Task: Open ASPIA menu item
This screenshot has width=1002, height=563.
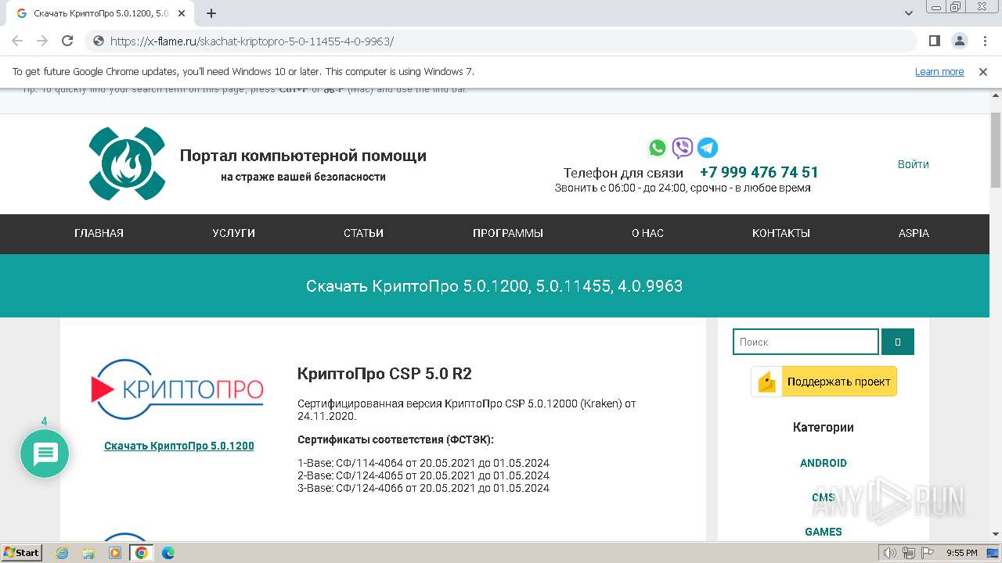Action: click(914, 233)
